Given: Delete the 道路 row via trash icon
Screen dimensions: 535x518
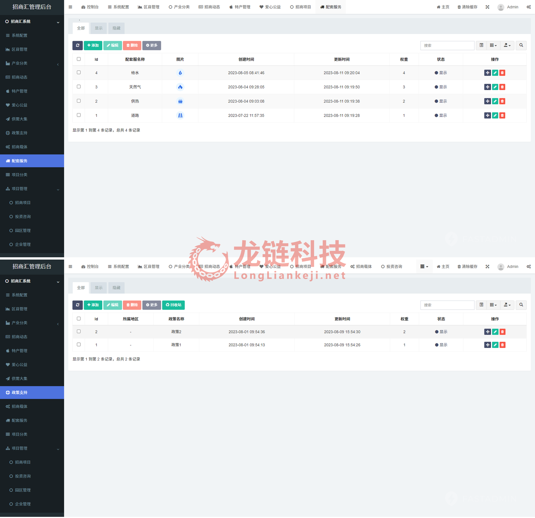Looking at the screenshot, I should 502,115.
